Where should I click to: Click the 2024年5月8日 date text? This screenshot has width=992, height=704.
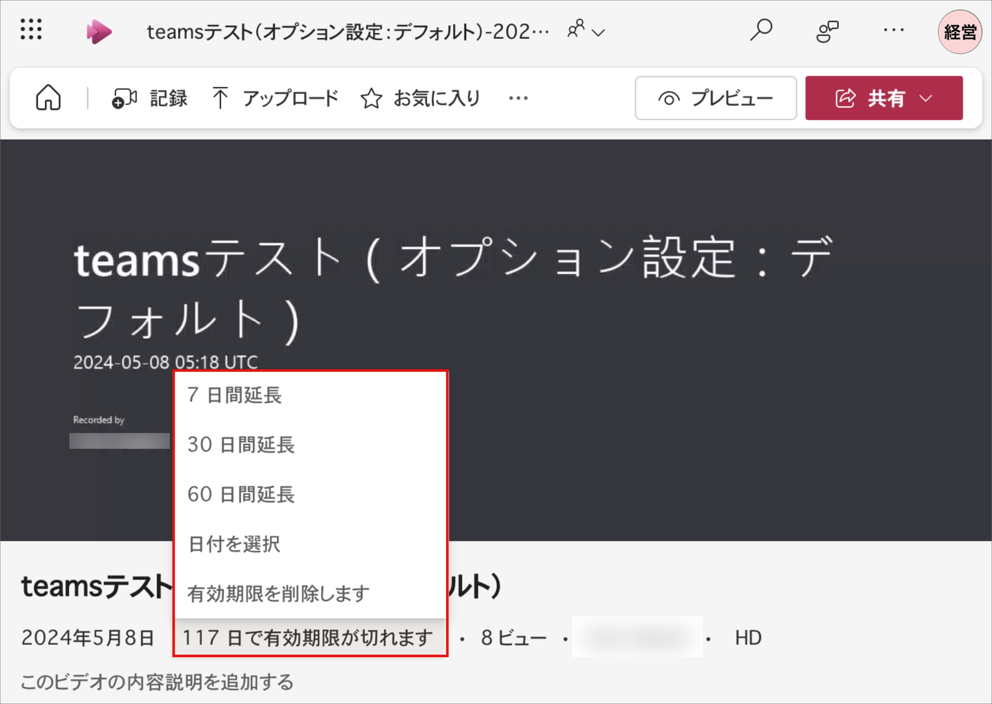88,638
